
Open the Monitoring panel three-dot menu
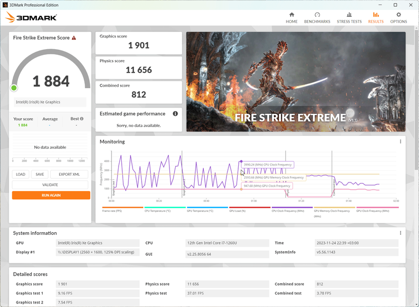(x=401, y=141)
